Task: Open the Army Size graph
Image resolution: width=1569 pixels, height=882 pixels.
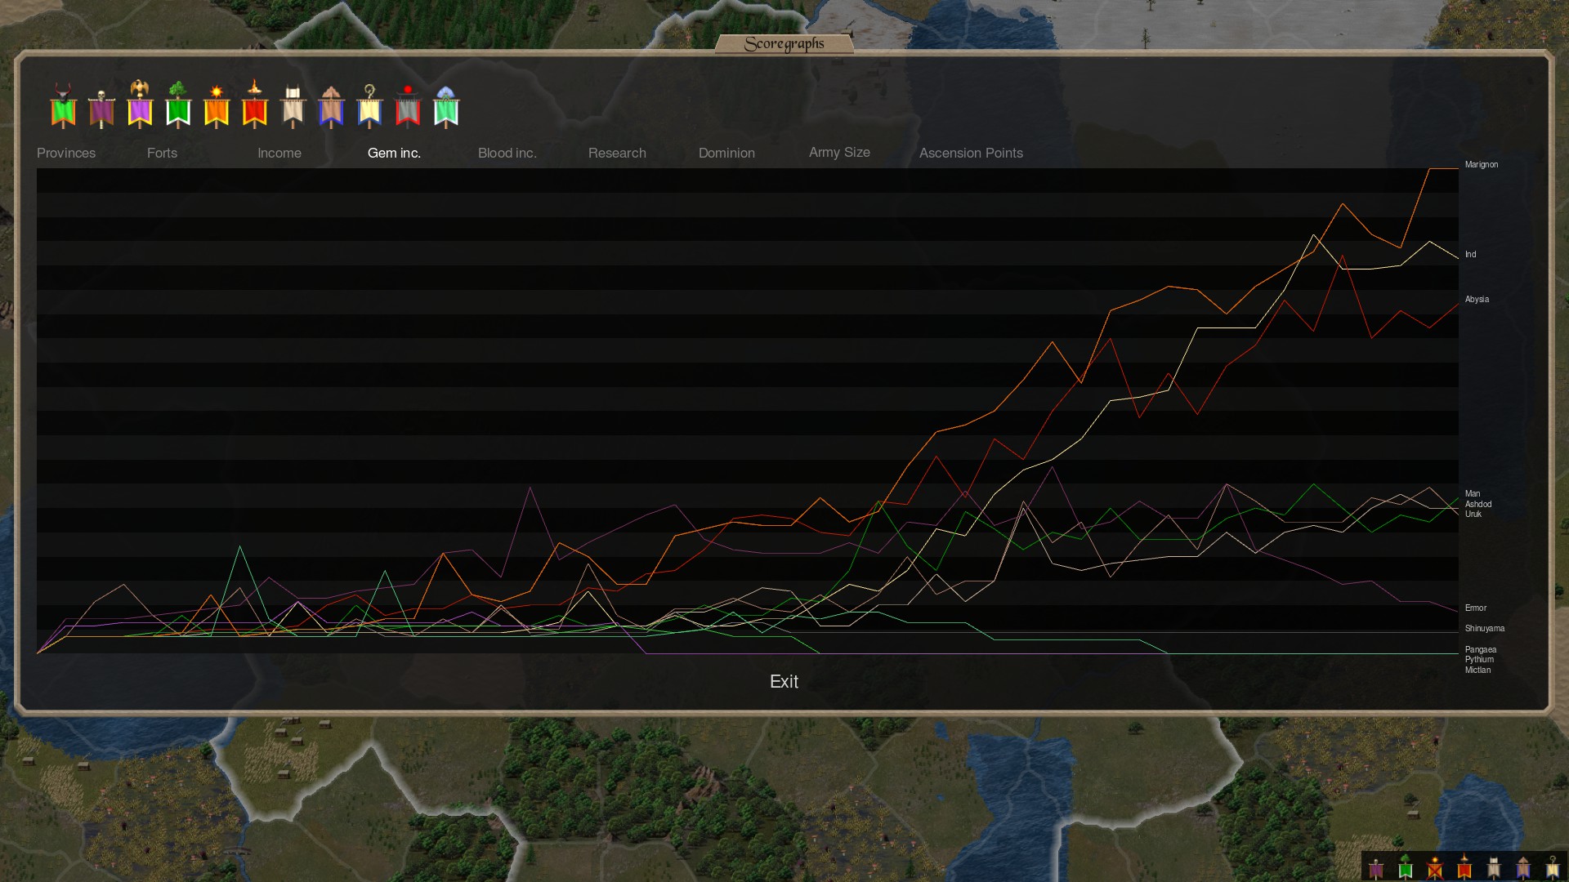Action: [x=839, y=153]
